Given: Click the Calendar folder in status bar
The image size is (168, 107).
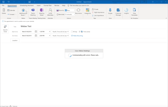Looking at the screenshot, I should (15, 106).
